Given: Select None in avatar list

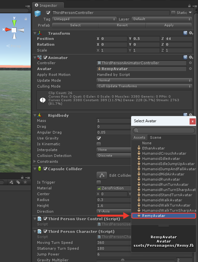Looking at the screenshot, I should 164,143.
